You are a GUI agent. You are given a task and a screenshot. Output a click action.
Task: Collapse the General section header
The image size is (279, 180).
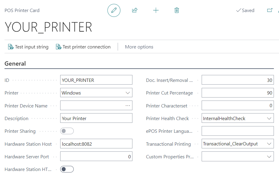15,64
